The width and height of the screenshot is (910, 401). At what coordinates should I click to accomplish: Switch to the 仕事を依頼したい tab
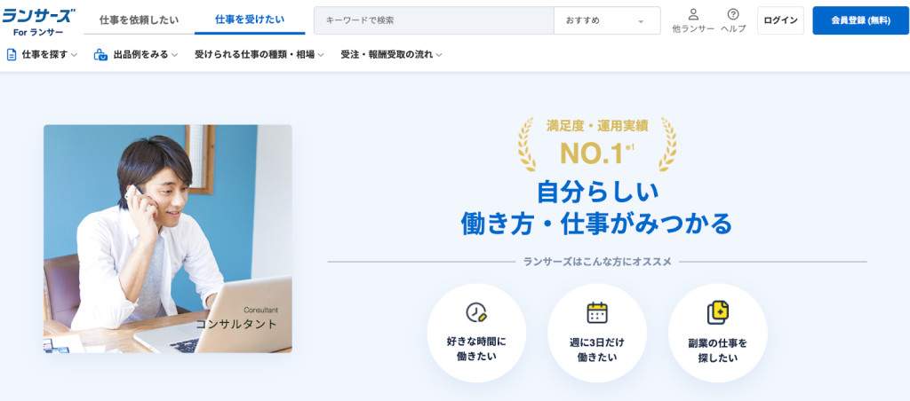click(x=140, y=20)
